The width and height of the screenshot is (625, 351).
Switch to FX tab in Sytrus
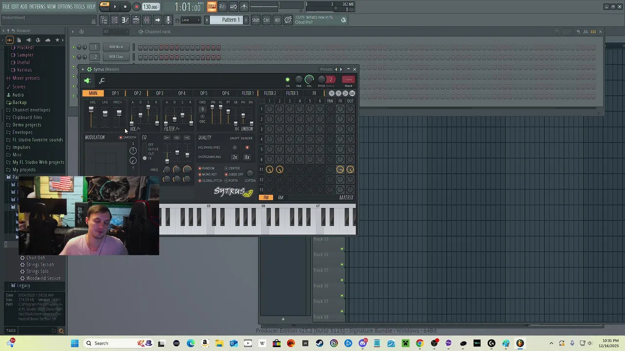pos(314,93)
